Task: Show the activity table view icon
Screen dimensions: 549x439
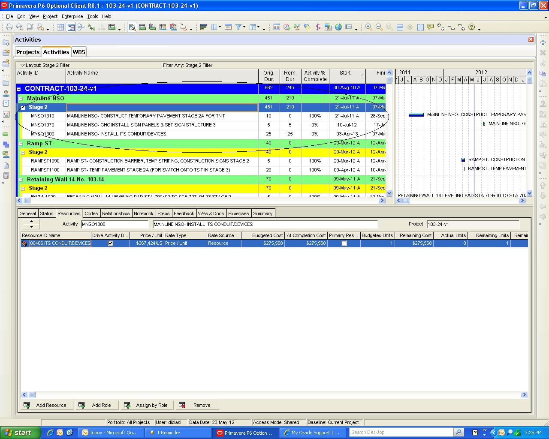Action: pyautogui.click(x=60, y=27)
